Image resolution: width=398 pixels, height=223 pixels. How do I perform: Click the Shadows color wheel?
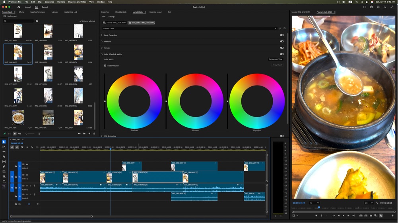pyautogui.click(x=134, y=101)
